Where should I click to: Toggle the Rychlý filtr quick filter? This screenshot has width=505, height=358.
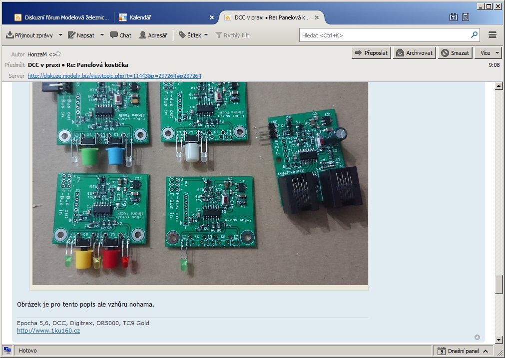[232, 35]
